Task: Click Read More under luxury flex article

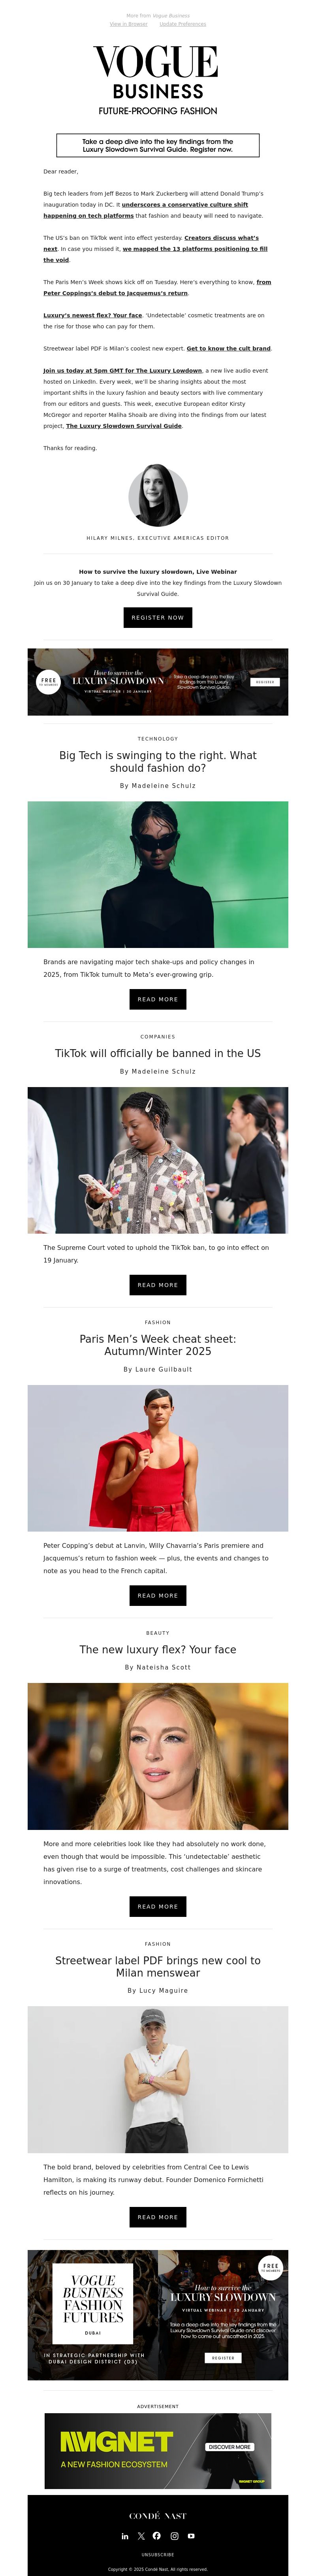Action: coord(158,1906)
